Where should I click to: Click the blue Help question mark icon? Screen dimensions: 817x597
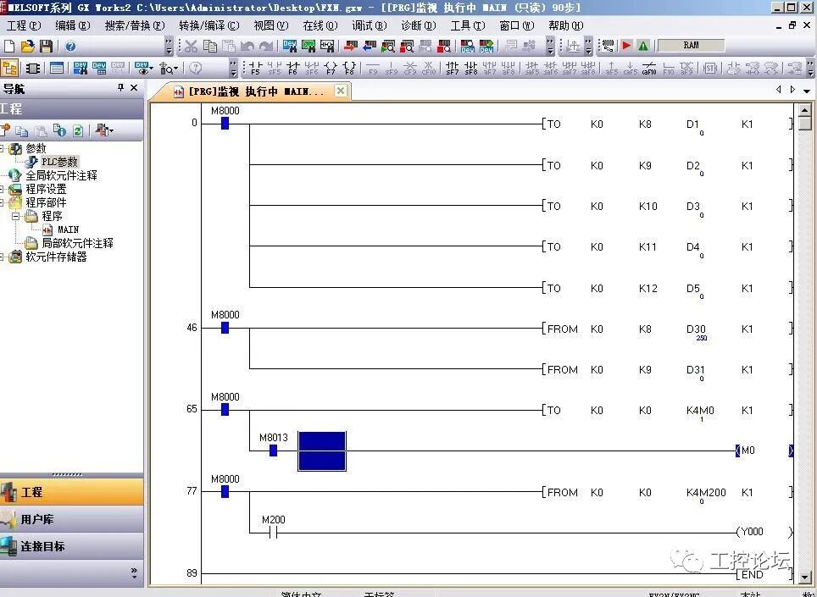click(x=70, y=47)
